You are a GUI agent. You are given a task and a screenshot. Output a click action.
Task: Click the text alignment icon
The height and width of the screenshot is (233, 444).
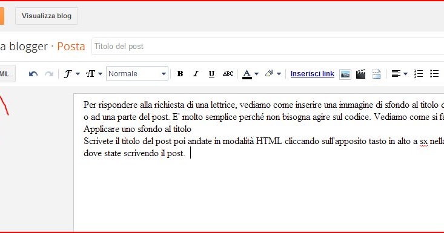[x=396, y=74]
